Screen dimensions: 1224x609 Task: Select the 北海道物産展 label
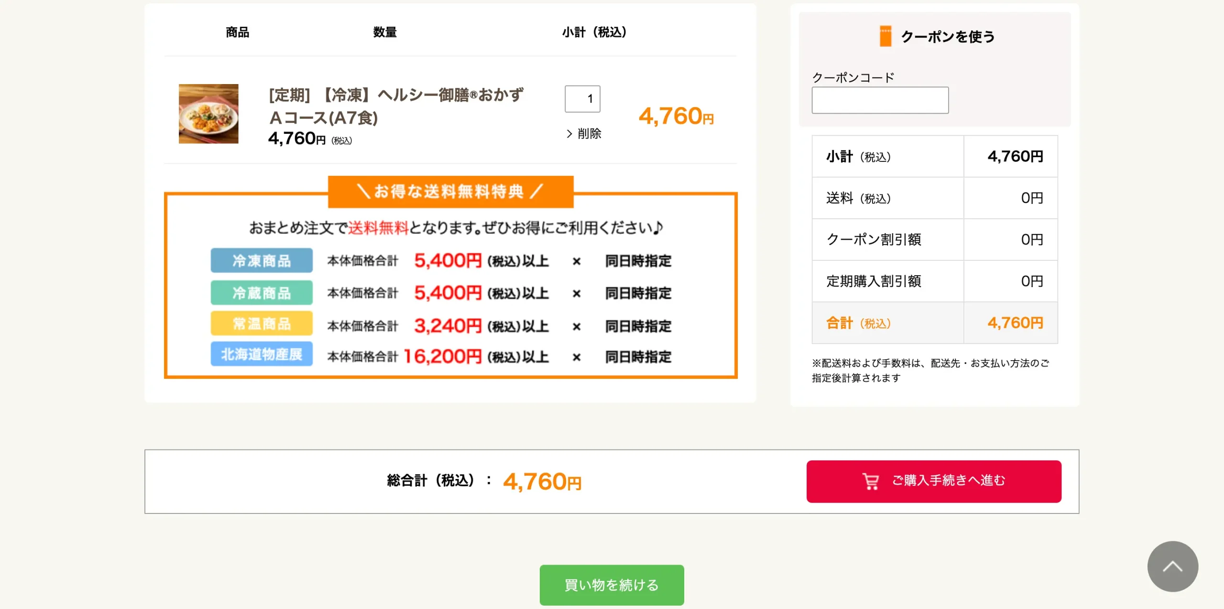[262, 354]
